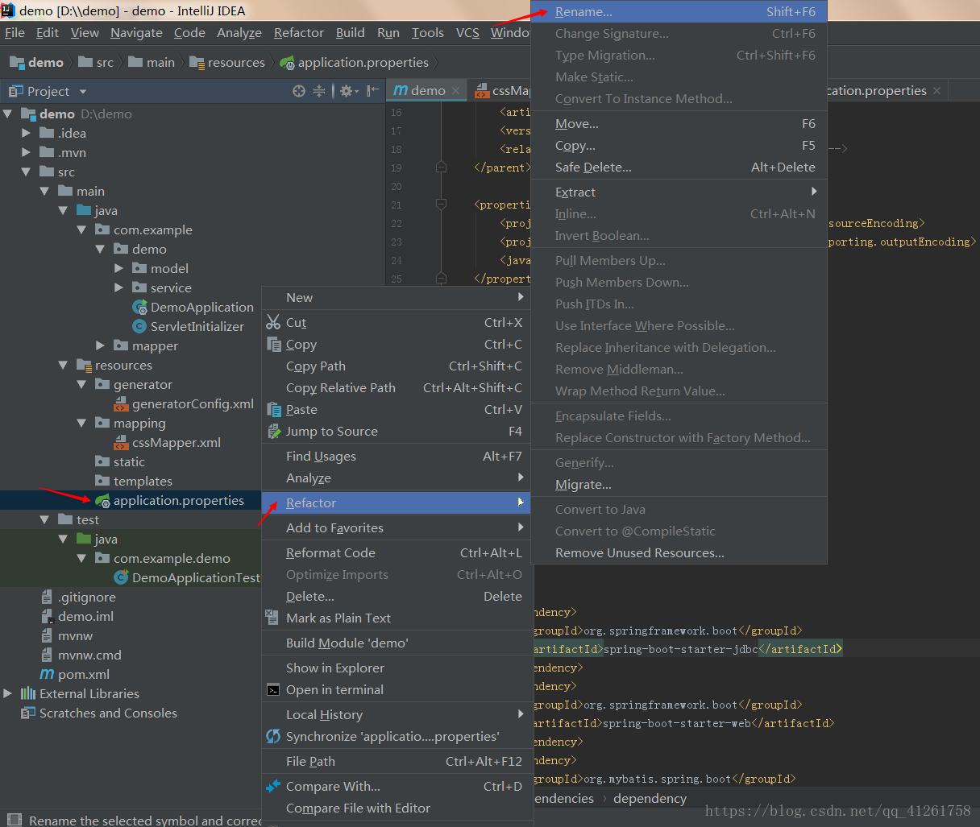Image resolution: width=980 pixels, height=827 pixels.
Task: Choose Show in Explorer
Action: [396, 668]
